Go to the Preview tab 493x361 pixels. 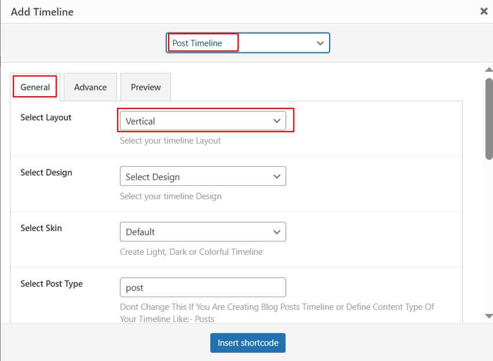click(x=145, y=87)
